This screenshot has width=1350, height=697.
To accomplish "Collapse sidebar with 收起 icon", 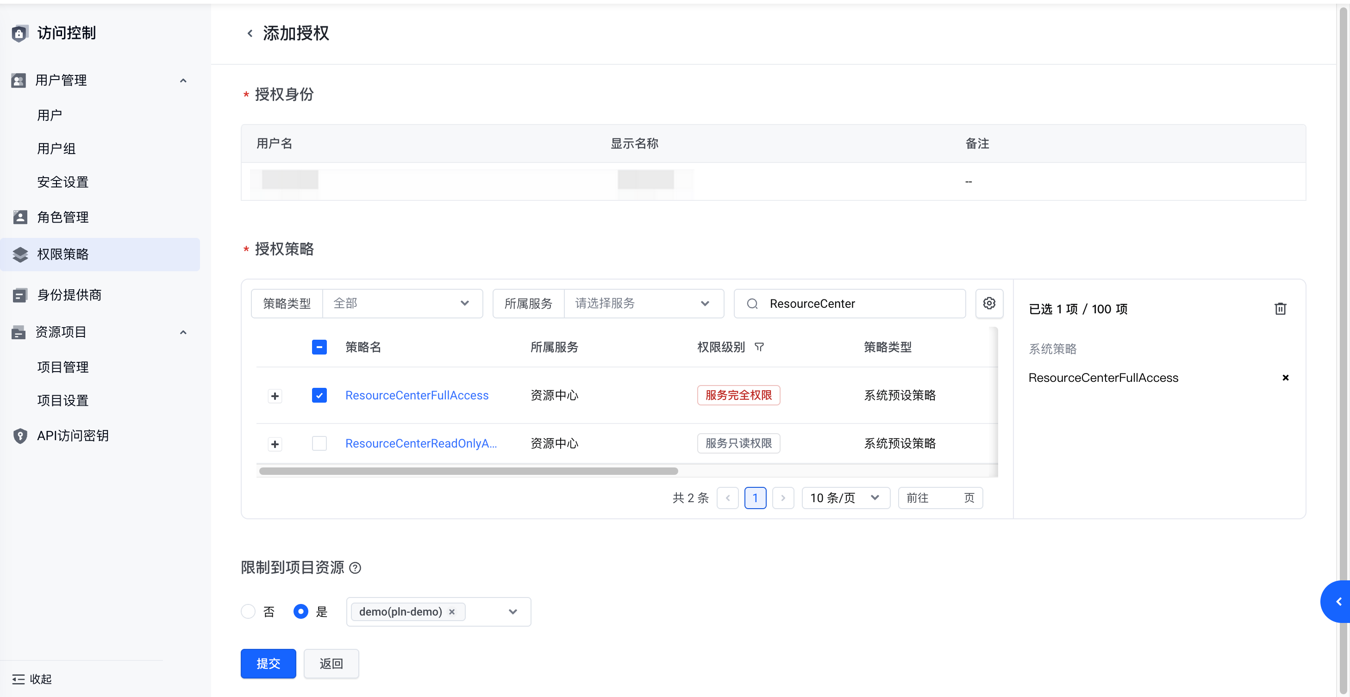I will pos(19,679).
